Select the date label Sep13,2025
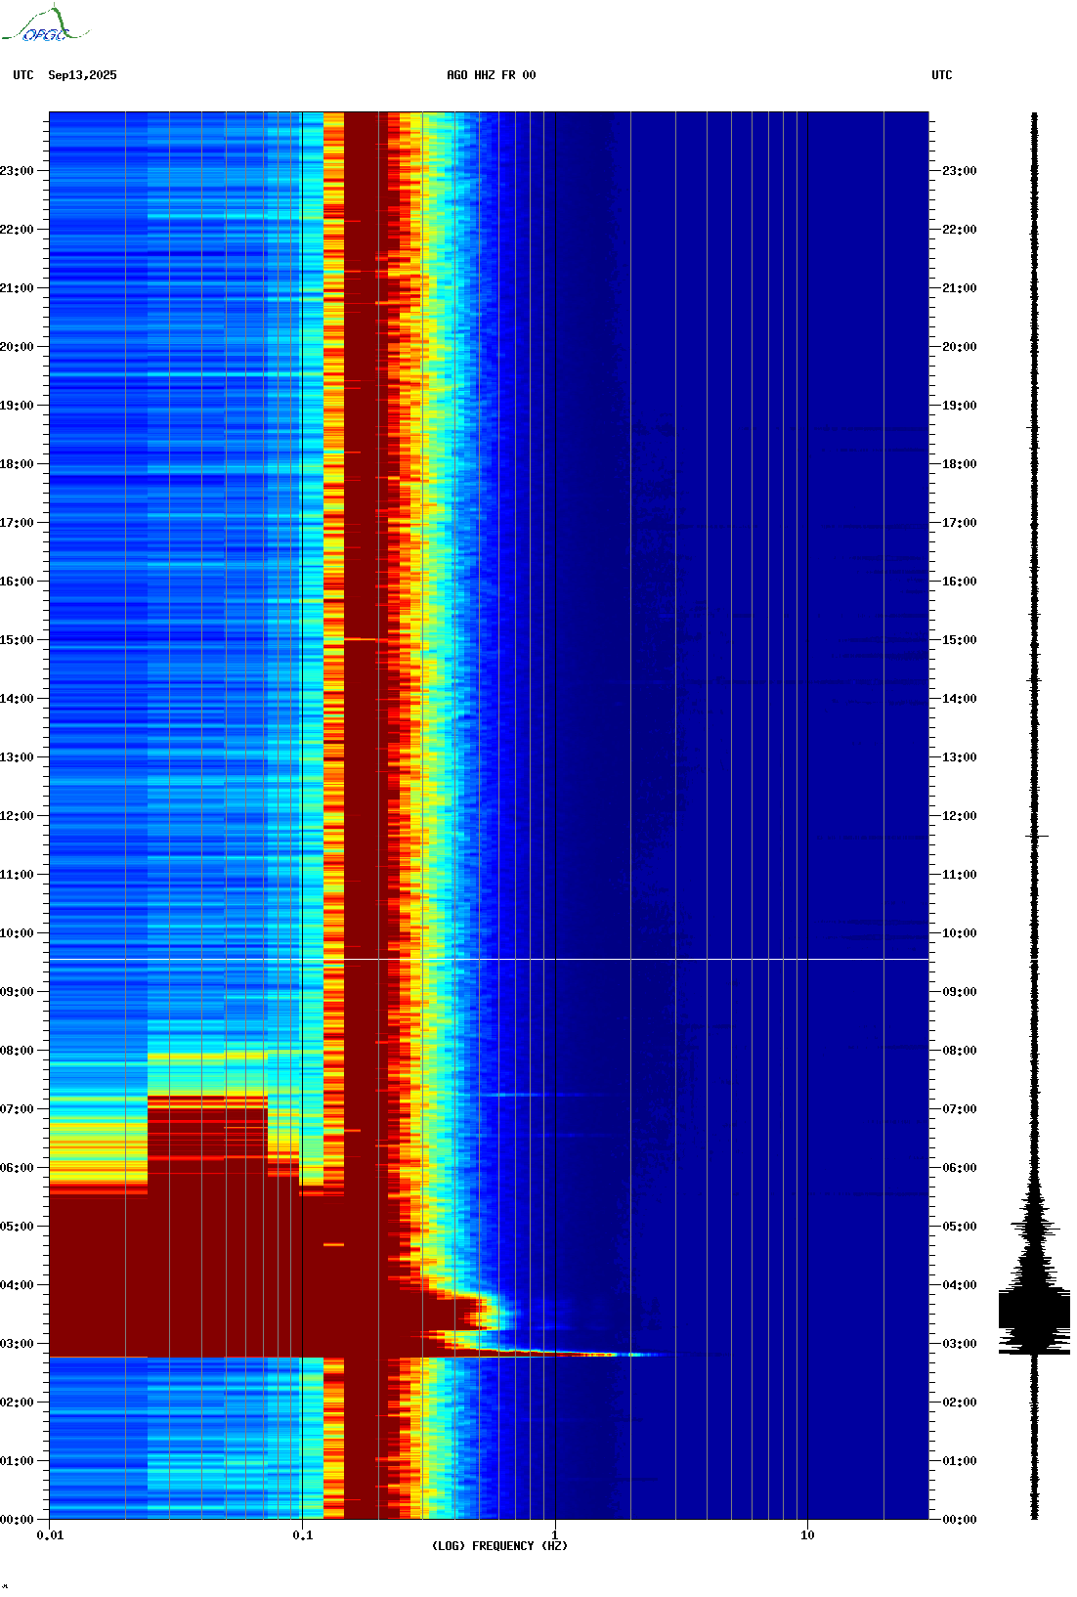 (x=82, y=75)
